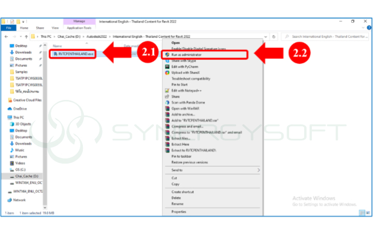373x233 pixels.
Task: Click the Music note icon in navigation pane
Action: 11,150
